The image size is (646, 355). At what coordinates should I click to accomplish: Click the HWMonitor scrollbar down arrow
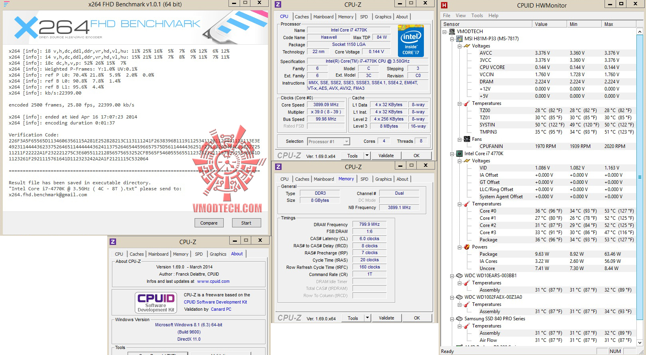[x=640, y=343]
